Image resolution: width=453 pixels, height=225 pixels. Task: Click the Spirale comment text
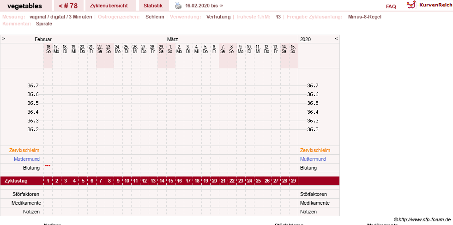(x=44, y=24)
